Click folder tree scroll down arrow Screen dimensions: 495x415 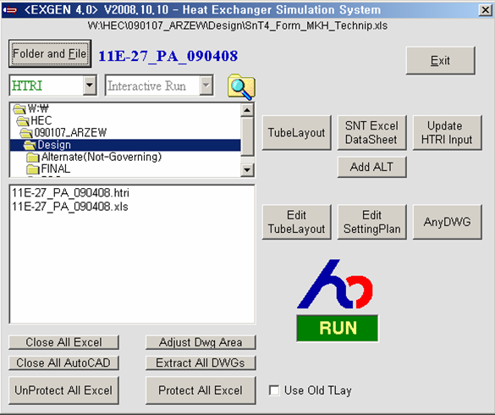click(247, 170)
